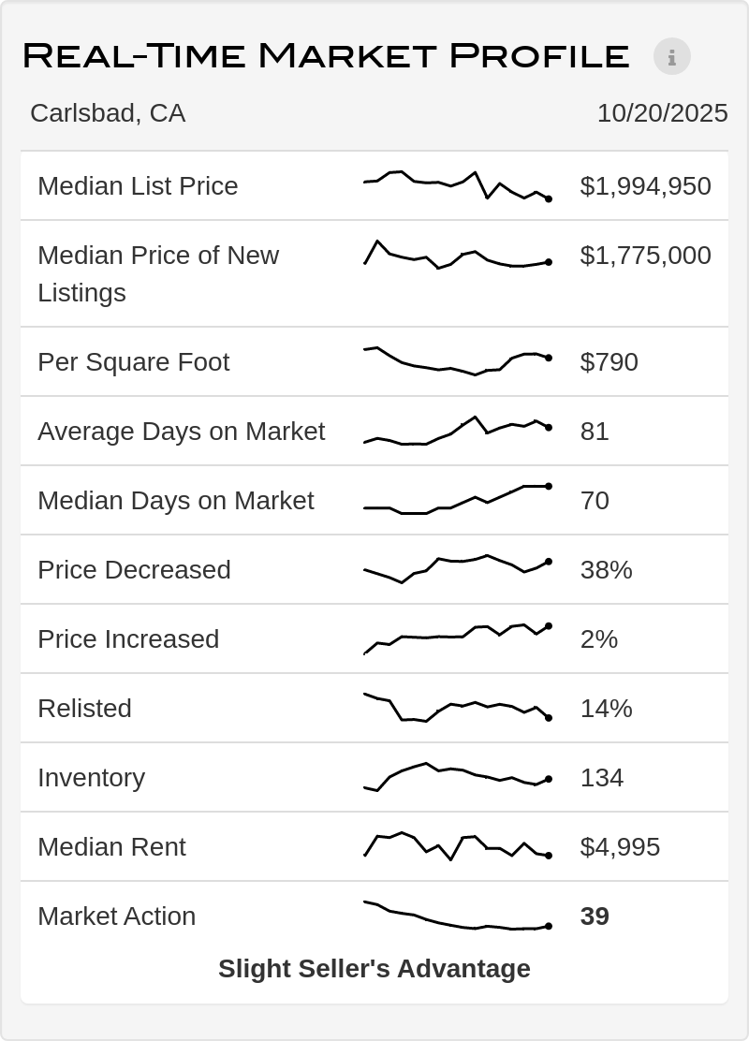The width and height of the screenshot is (749, 1041).
Task: Click the Carlsbad, CA location label
Action: click(x=108, y=113)
